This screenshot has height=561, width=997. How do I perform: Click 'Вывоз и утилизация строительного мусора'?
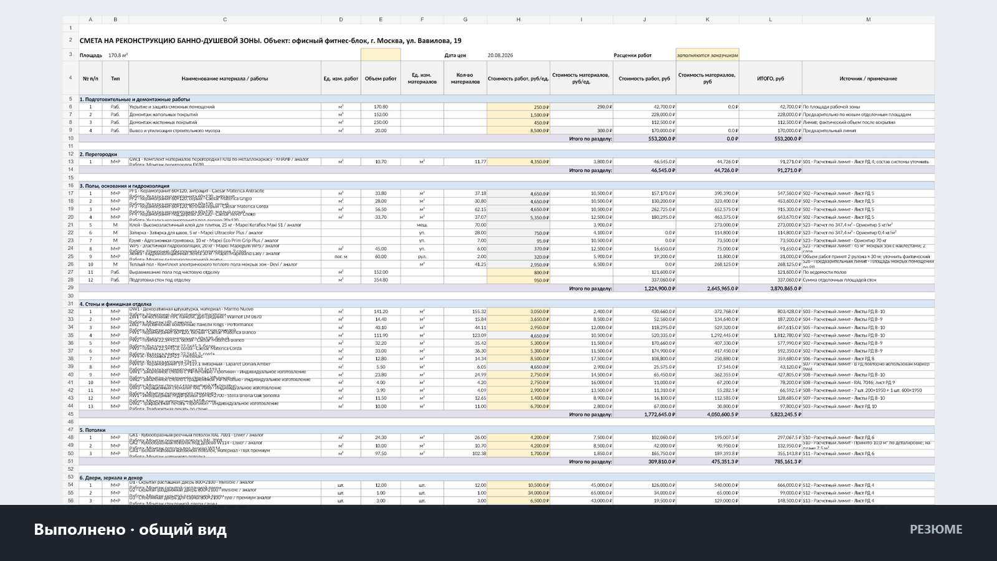pyautogui.click(x=225, y=131)
